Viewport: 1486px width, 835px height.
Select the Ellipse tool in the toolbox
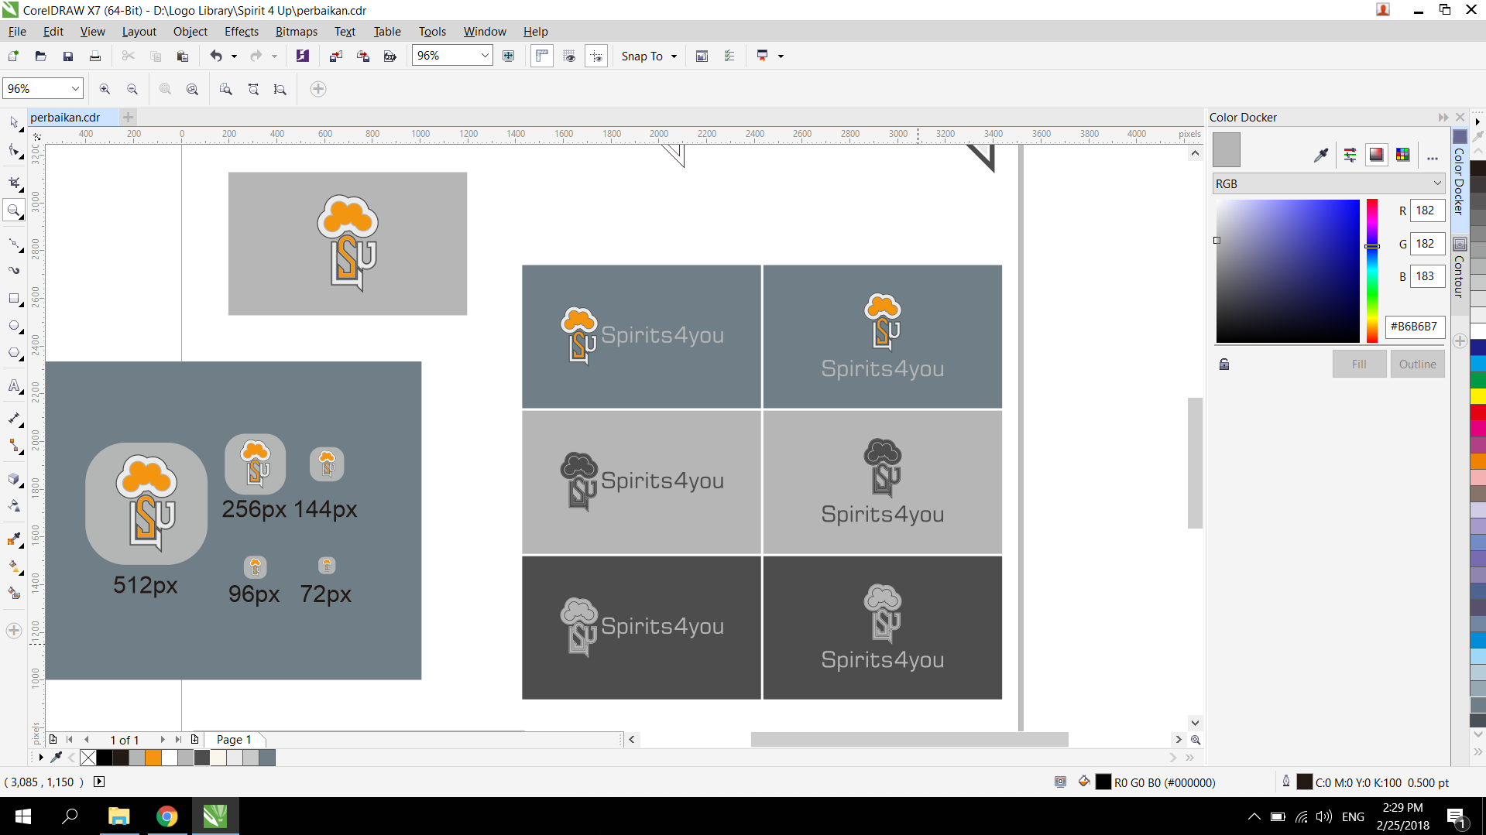click(14, 326)
